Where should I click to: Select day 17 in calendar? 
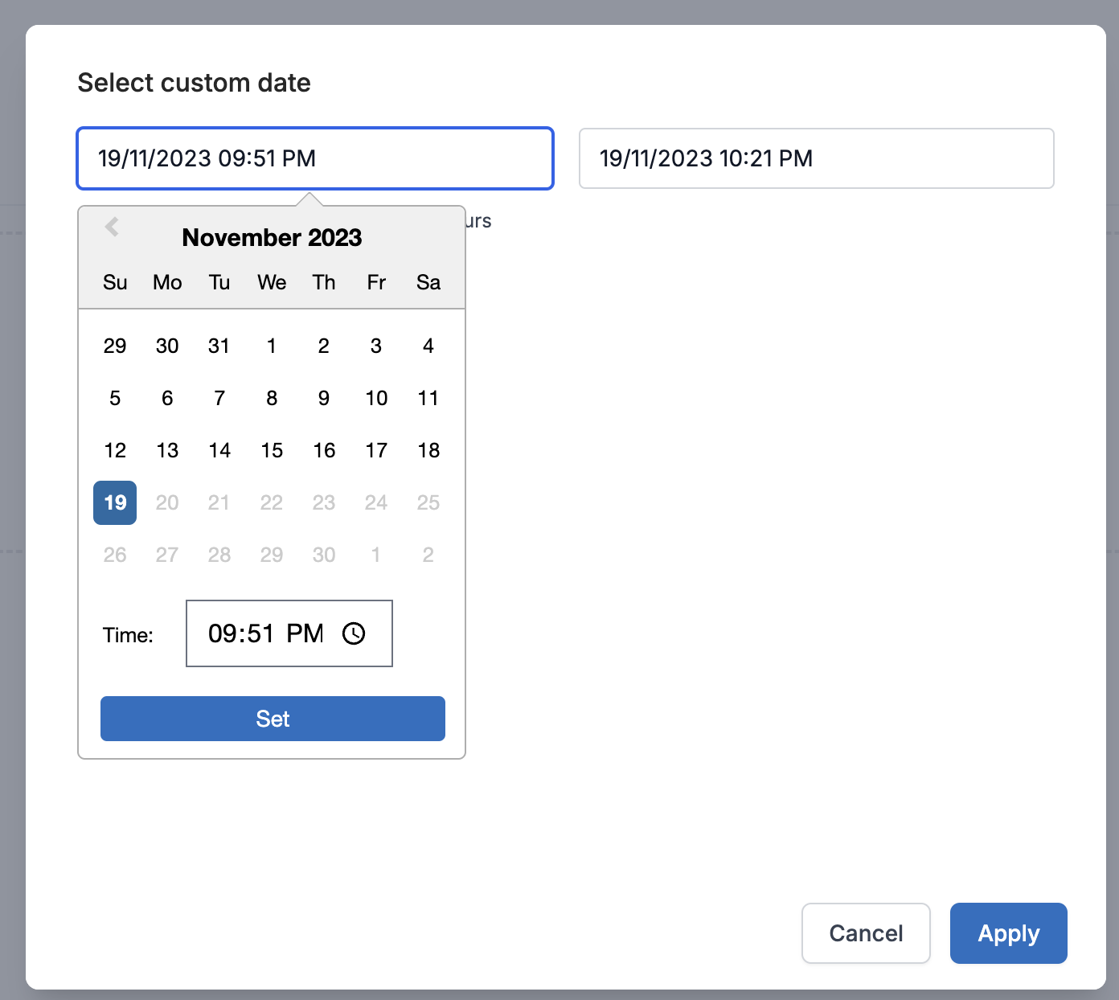[376, 450]
